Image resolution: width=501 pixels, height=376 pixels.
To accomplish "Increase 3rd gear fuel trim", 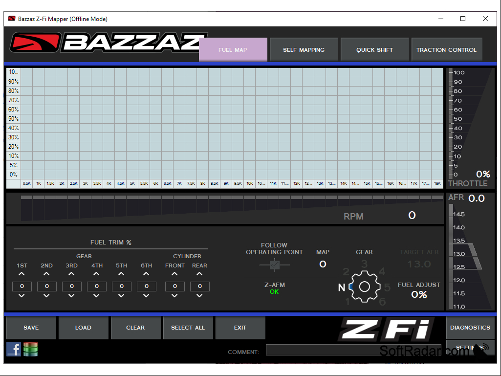I will [71, 274].
